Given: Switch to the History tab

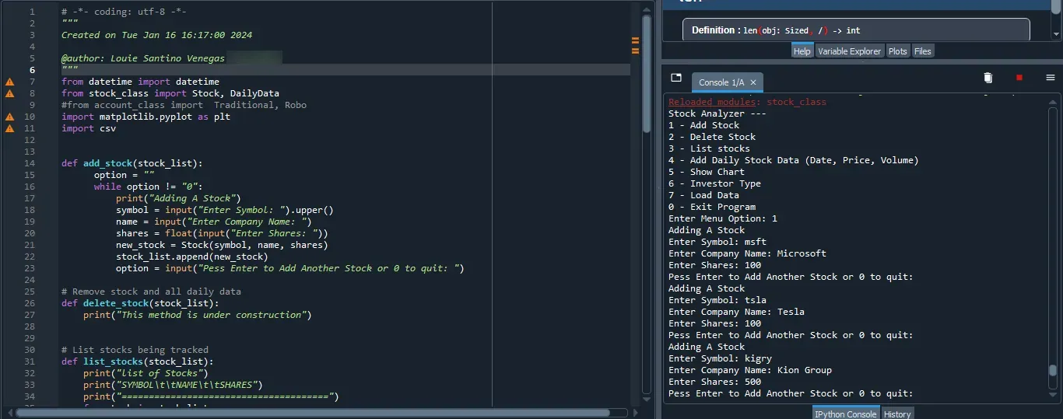Looking at the screenshot, I should [896, 414].
